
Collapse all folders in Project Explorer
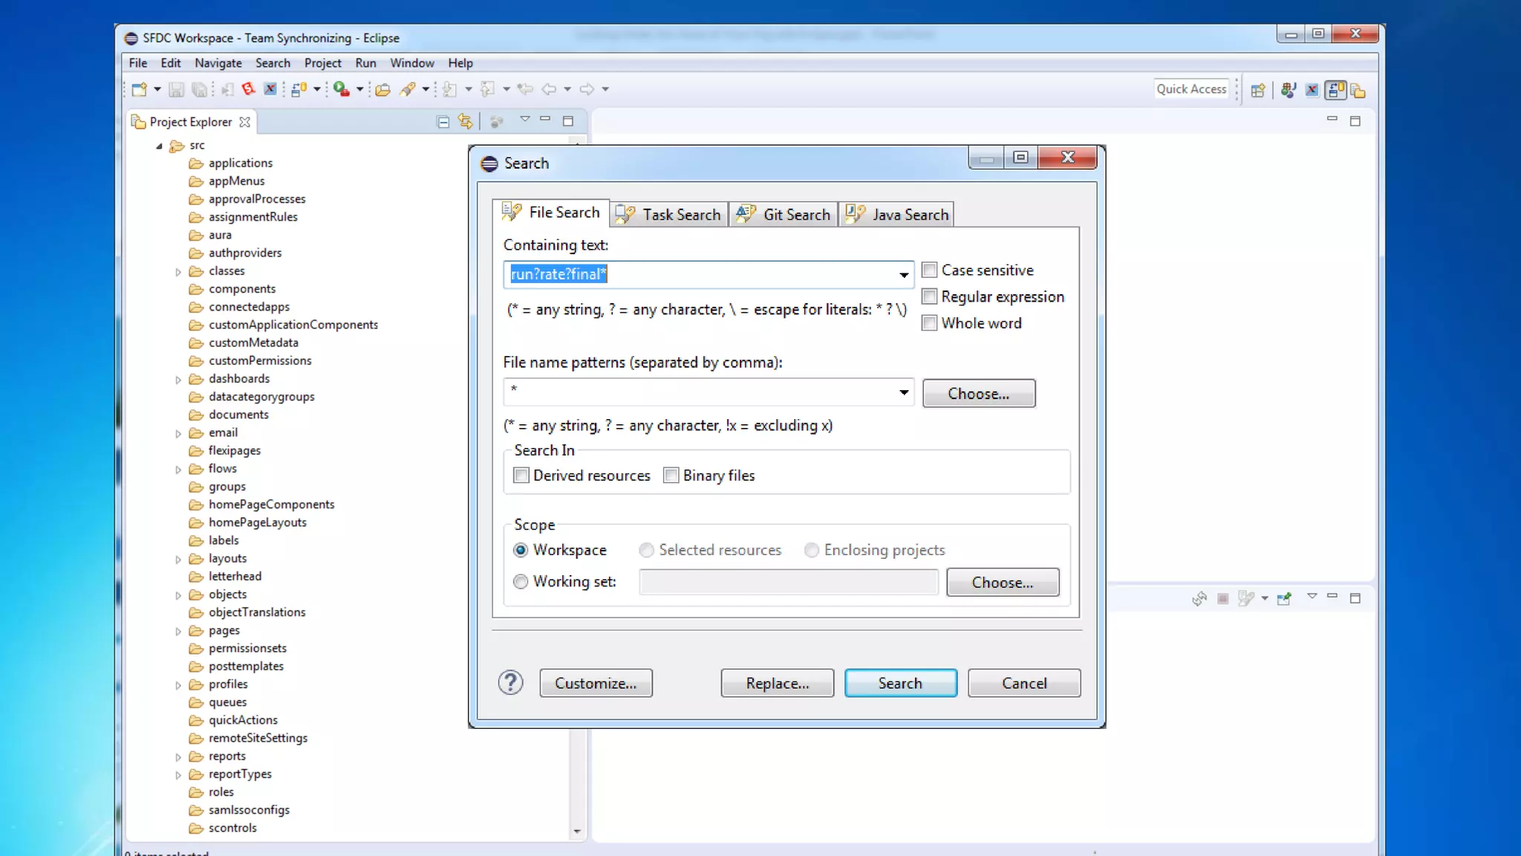coord(443,122)
